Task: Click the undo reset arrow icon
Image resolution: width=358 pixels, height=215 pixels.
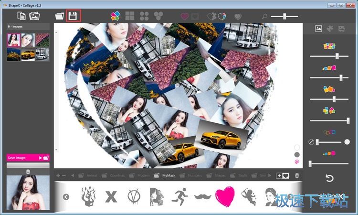Action: (329, 178)
